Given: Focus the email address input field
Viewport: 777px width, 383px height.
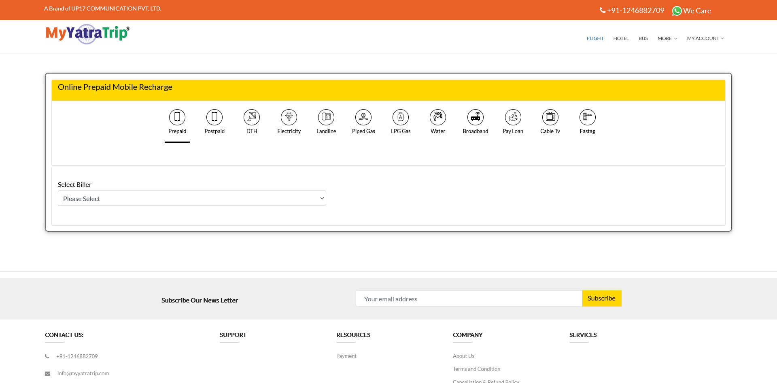Looking at the screenshot, I should pos(469,298).
